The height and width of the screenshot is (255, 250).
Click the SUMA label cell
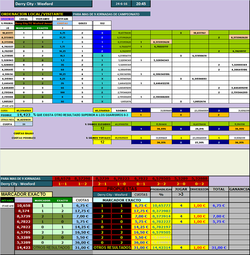7,110
